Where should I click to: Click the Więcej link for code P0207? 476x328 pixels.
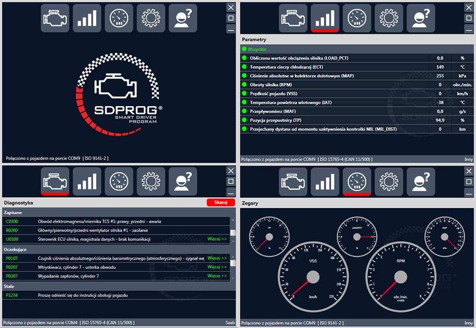point(217,267)
